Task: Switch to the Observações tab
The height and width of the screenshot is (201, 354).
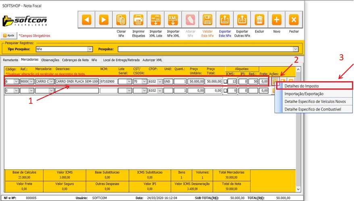Action: coord(50,60)
